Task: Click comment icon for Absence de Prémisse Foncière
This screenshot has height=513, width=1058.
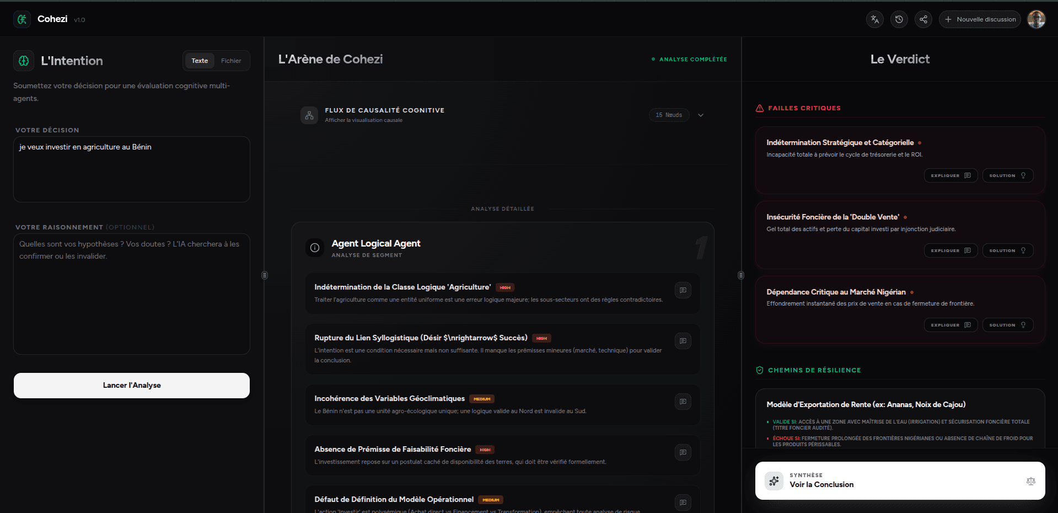Action: pyautogui.click(x=683, y=452)
